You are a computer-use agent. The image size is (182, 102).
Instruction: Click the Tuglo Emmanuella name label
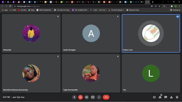[70, 90]
